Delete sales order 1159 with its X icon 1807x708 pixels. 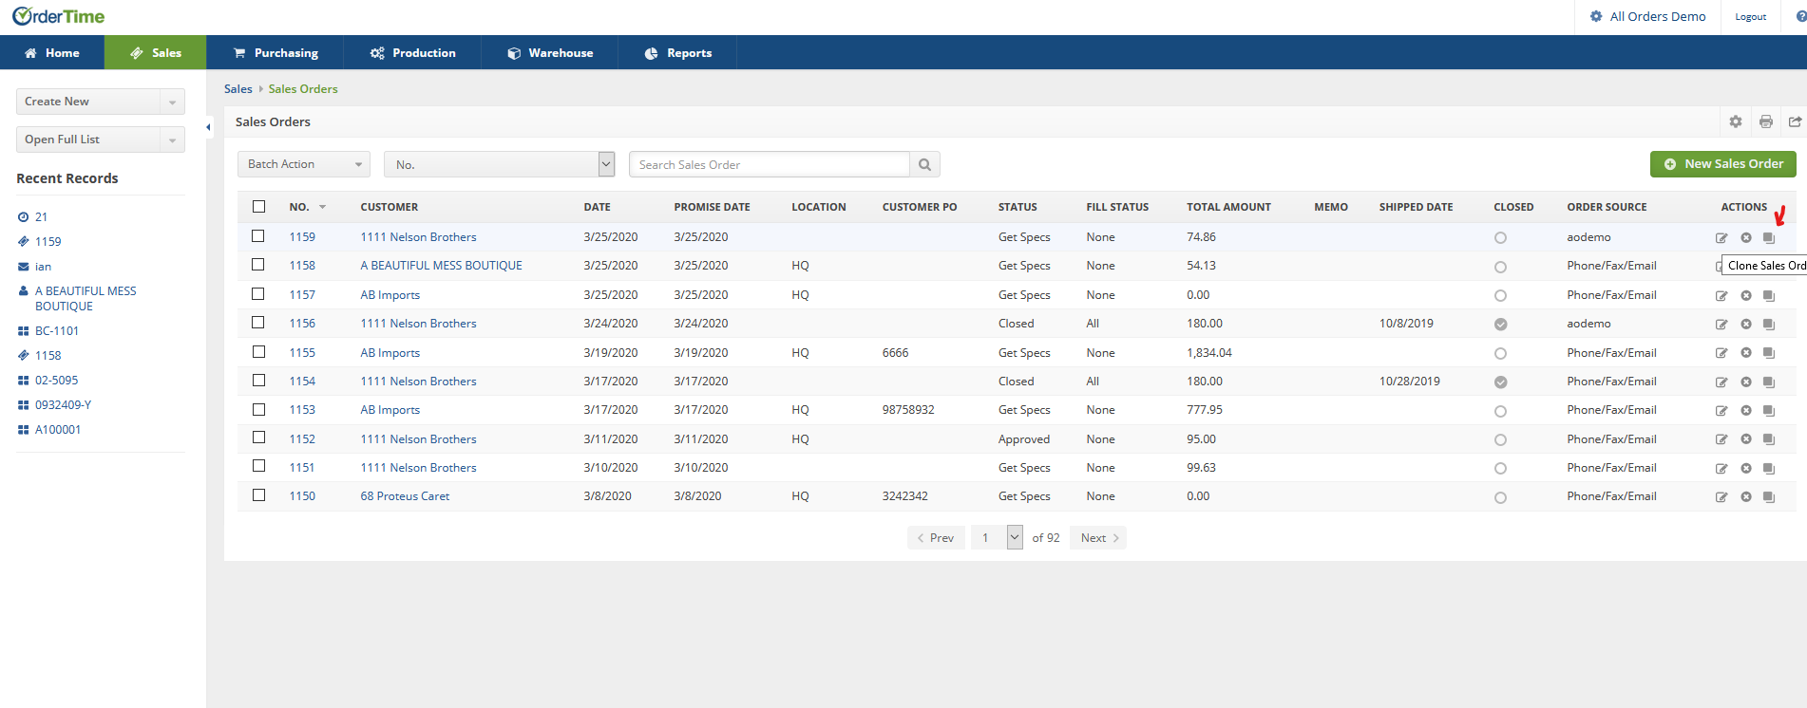point(1746,238)
